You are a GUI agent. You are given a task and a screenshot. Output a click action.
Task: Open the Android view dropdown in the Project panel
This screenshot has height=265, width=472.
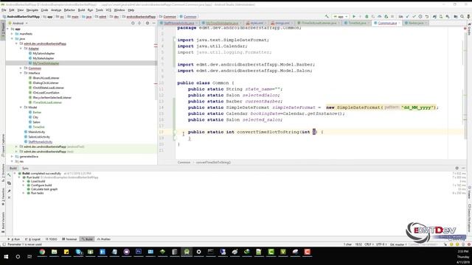(x=18, y=23)
